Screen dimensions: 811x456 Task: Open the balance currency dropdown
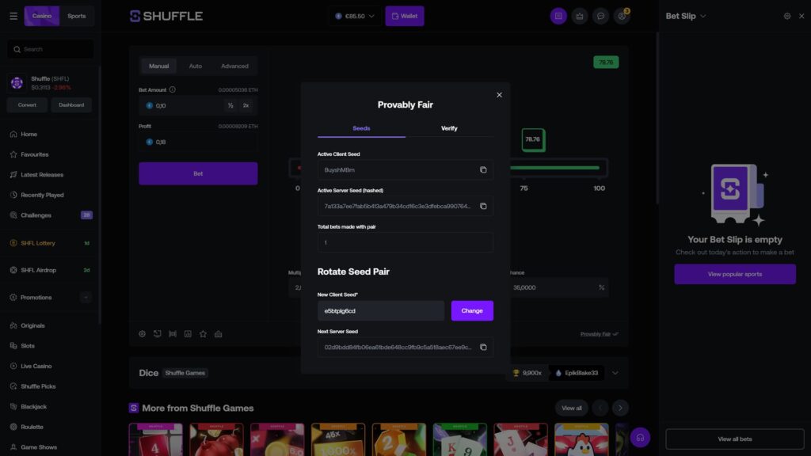click(355, 16)
